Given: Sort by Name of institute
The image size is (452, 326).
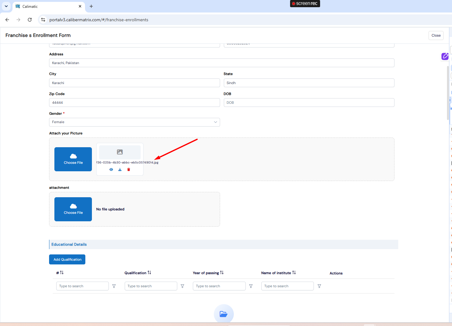Looking at the screenshot, I should [x=294, y=273].
